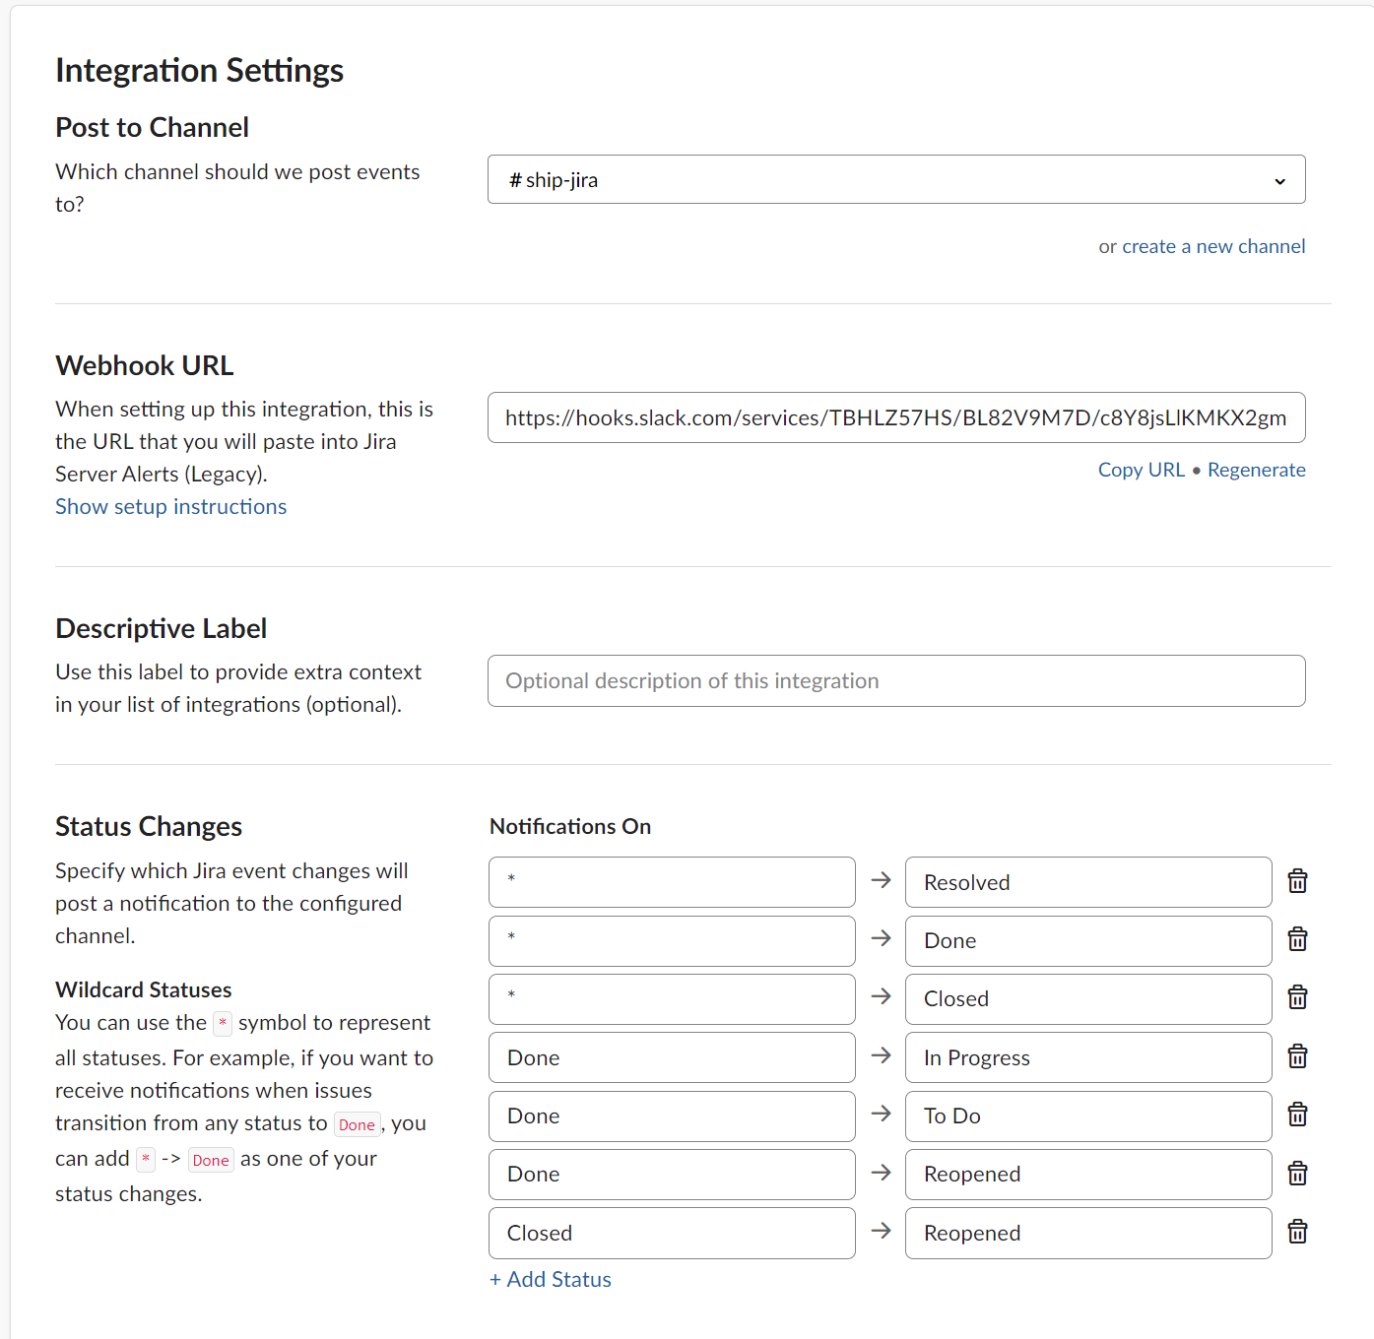Delete the wildcard to Done status row
This screenshot has height=1339, width=1374.
pyautogui.click(x=1297, y=939)
